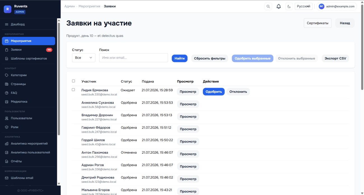Click Просмотр for Гордей Шилов
The height and width of the screenshot is (195, 364).
(188, 142)
